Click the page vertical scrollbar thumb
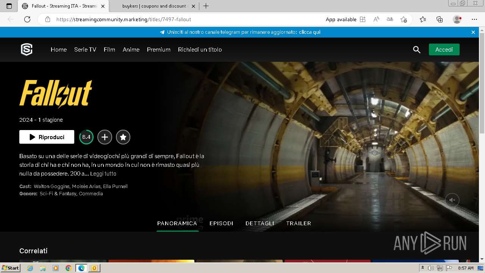The image size is (485, 273). click(x=482, y=83)
